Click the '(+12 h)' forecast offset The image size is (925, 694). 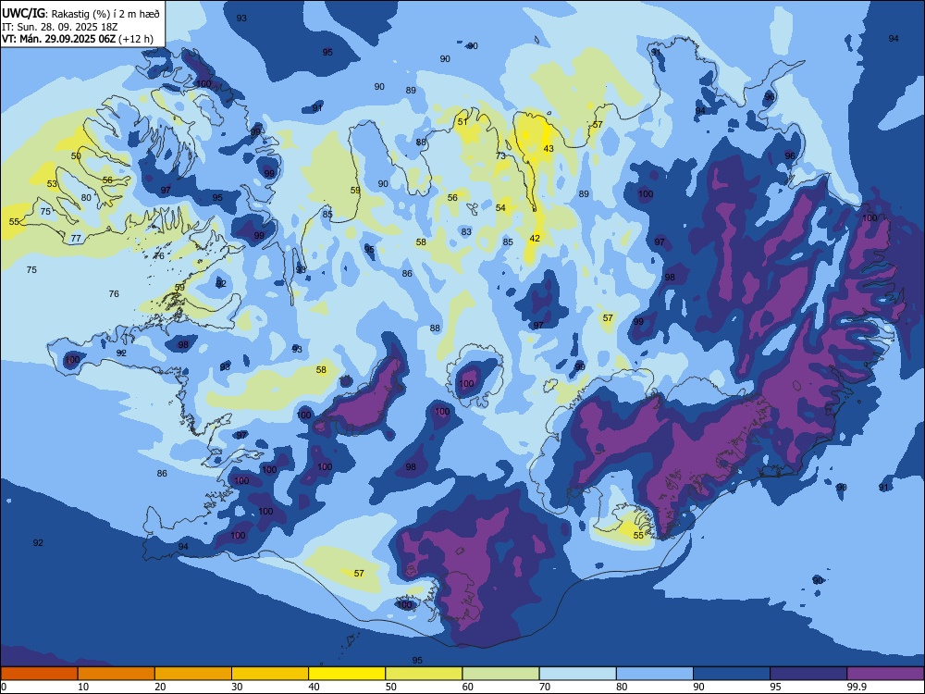tap(136, 39)
